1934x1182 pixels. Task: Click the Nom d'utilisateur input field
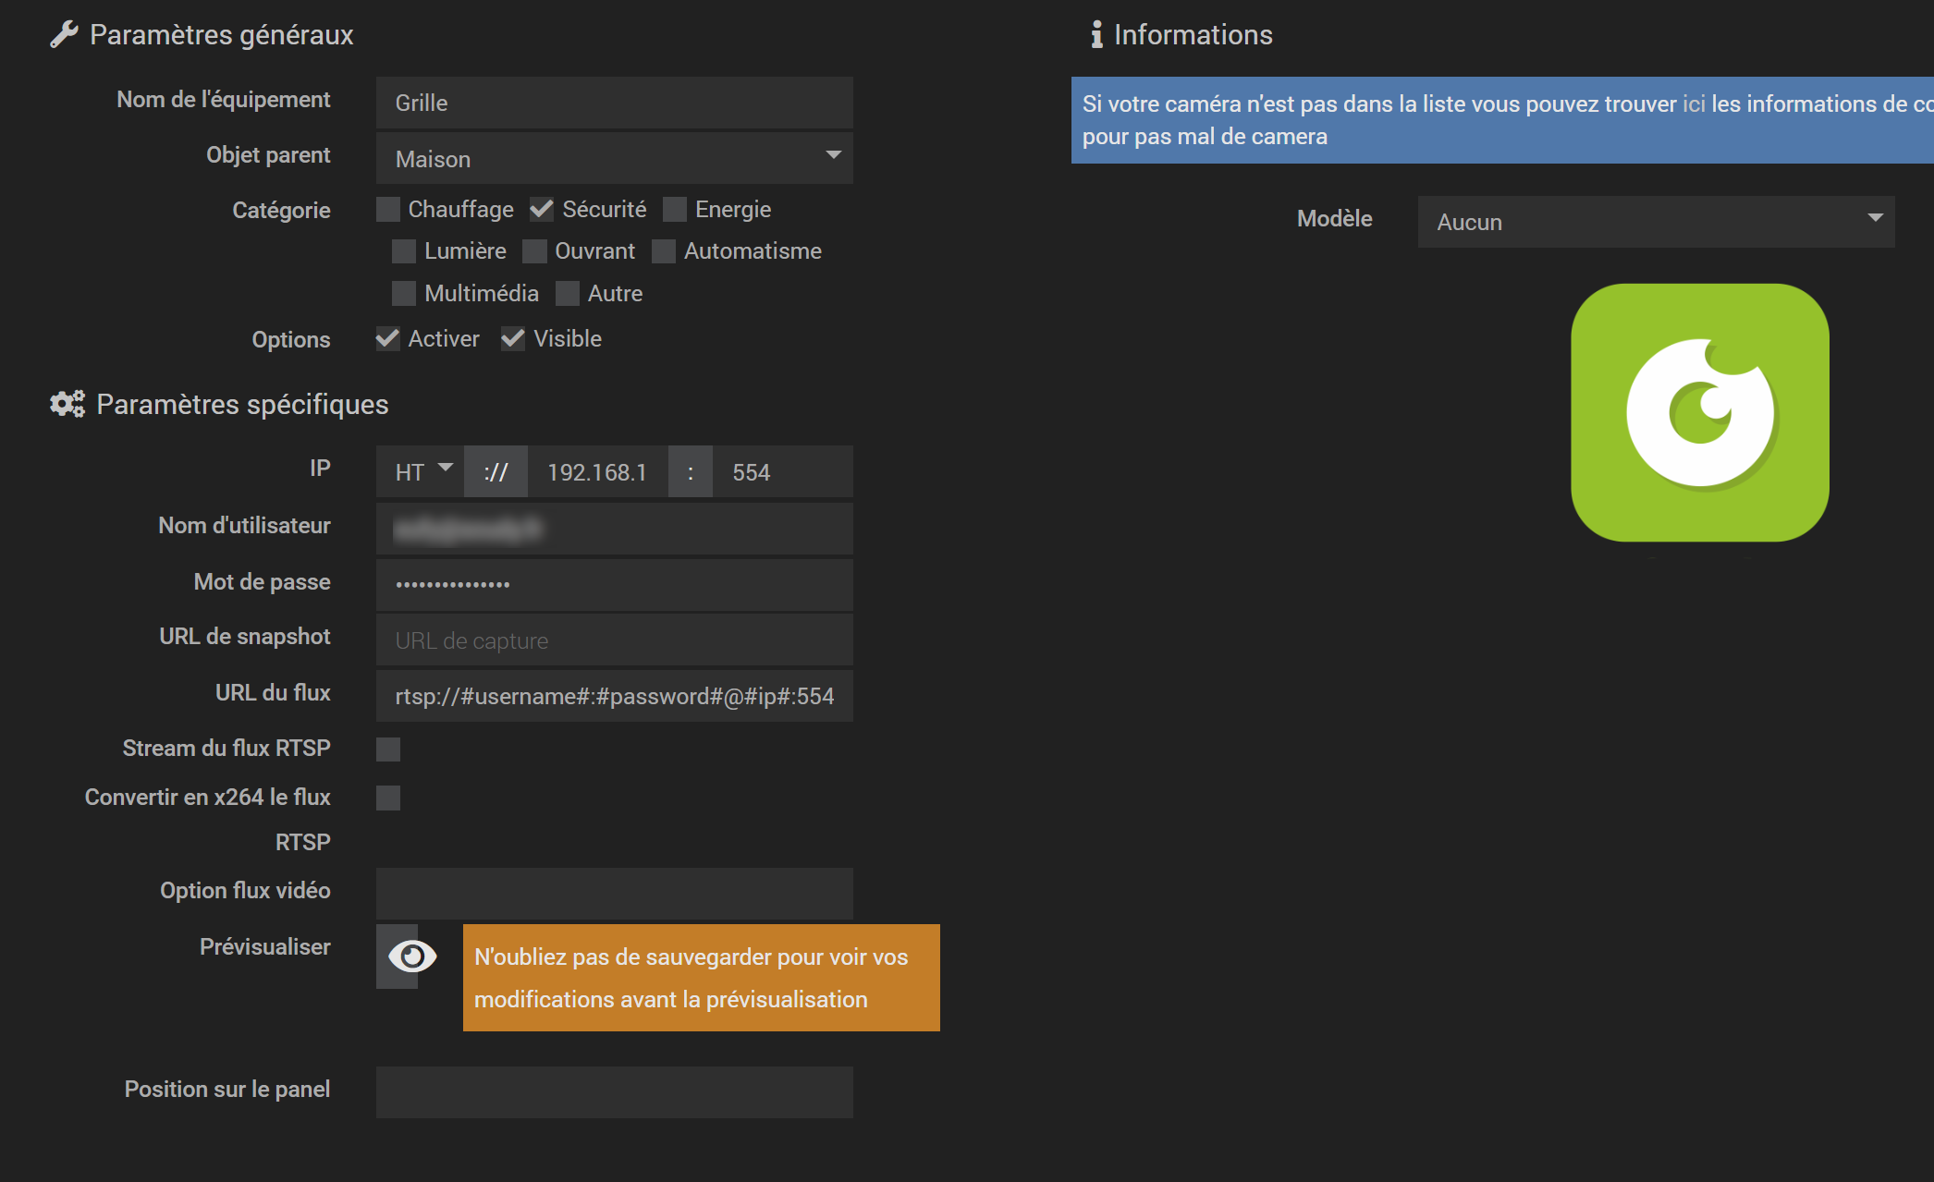coord(615,529)
